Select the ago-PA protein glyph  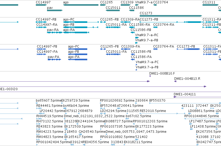coord(78,59)
